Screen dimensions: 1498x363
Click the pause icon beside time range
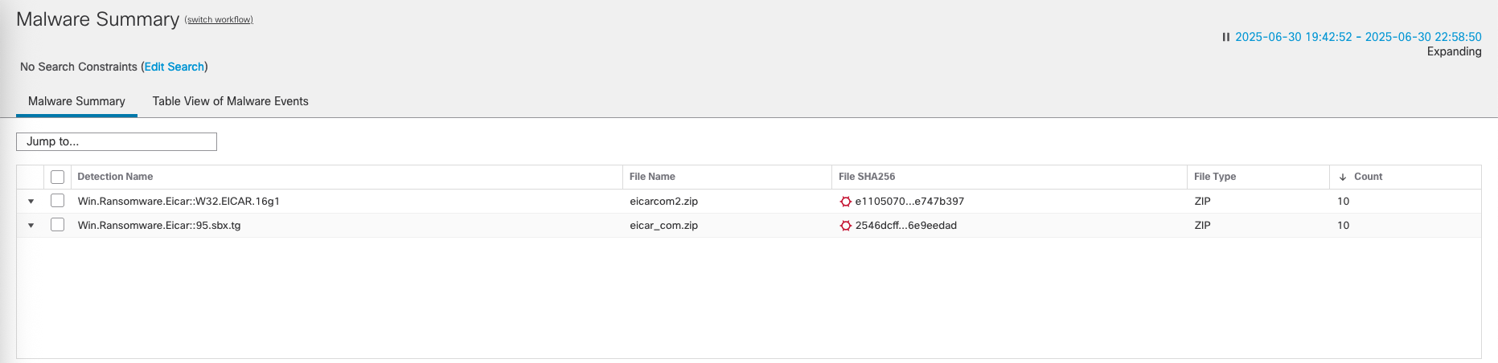(1225, 37)
